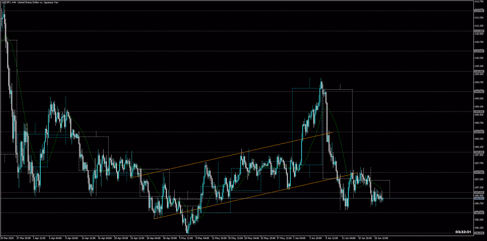This screenshot has height=241, width=487.
Task: Click the 110.000 level label on price scale
Action: point(479,71)
